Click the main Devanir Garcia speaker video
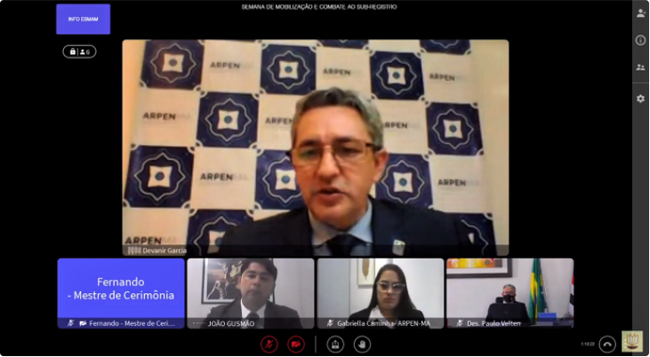650x357 pixels. pos(316,147)
